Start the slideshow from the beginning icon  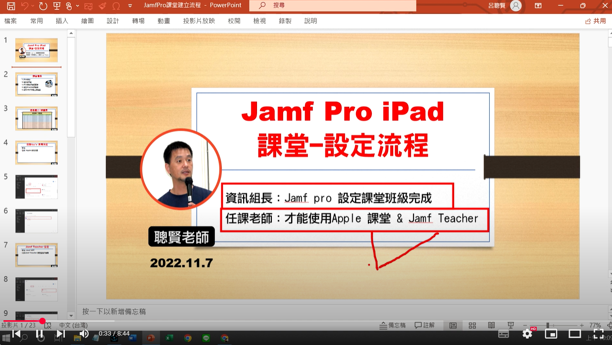(57, 6)
